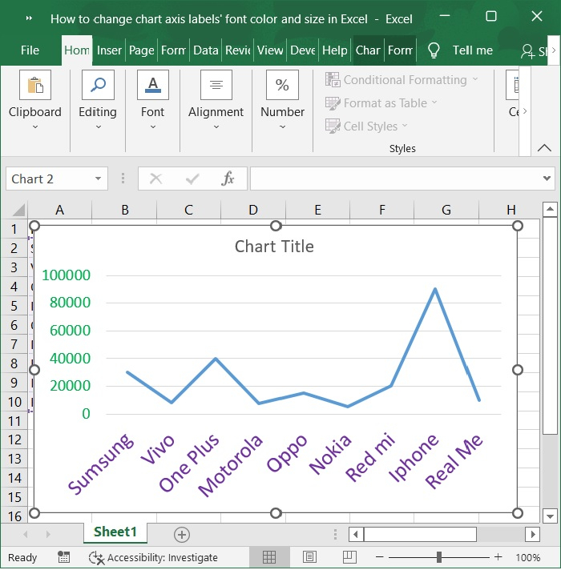Click the Tell me lightbulb icon
The width and height of the screenshot is (561, 570).
(x=434, y=50)
